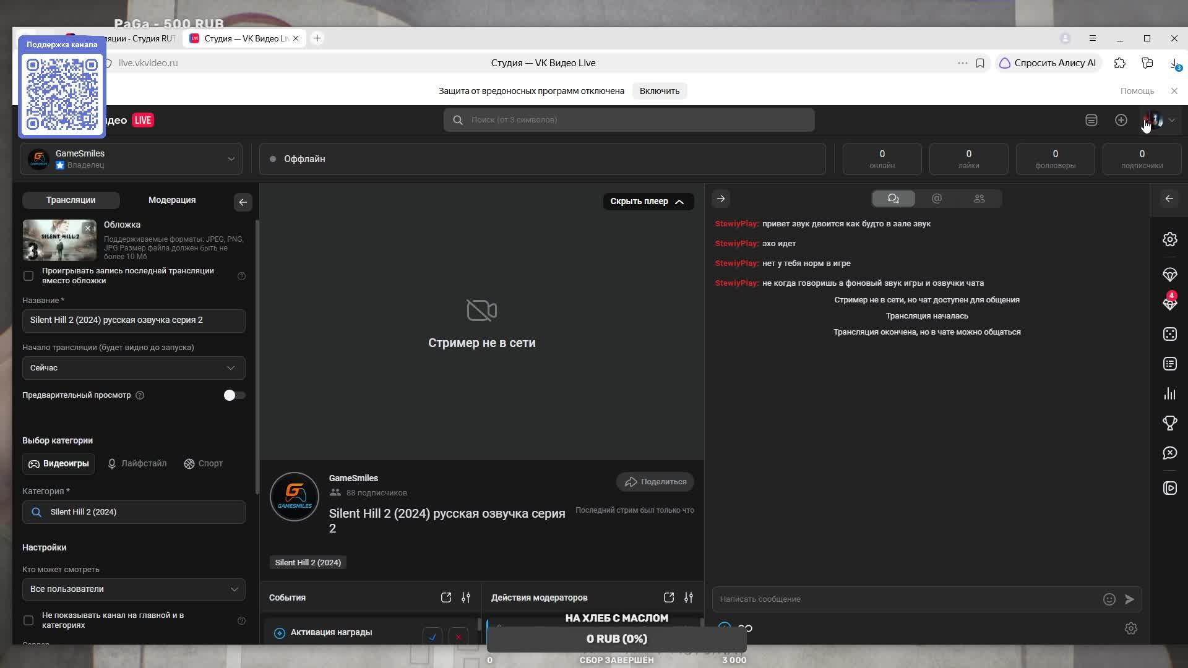Viewport: 1188px width, 668px height.
Task: Dismiss the protection warning bar
Action: point(1174,91)
